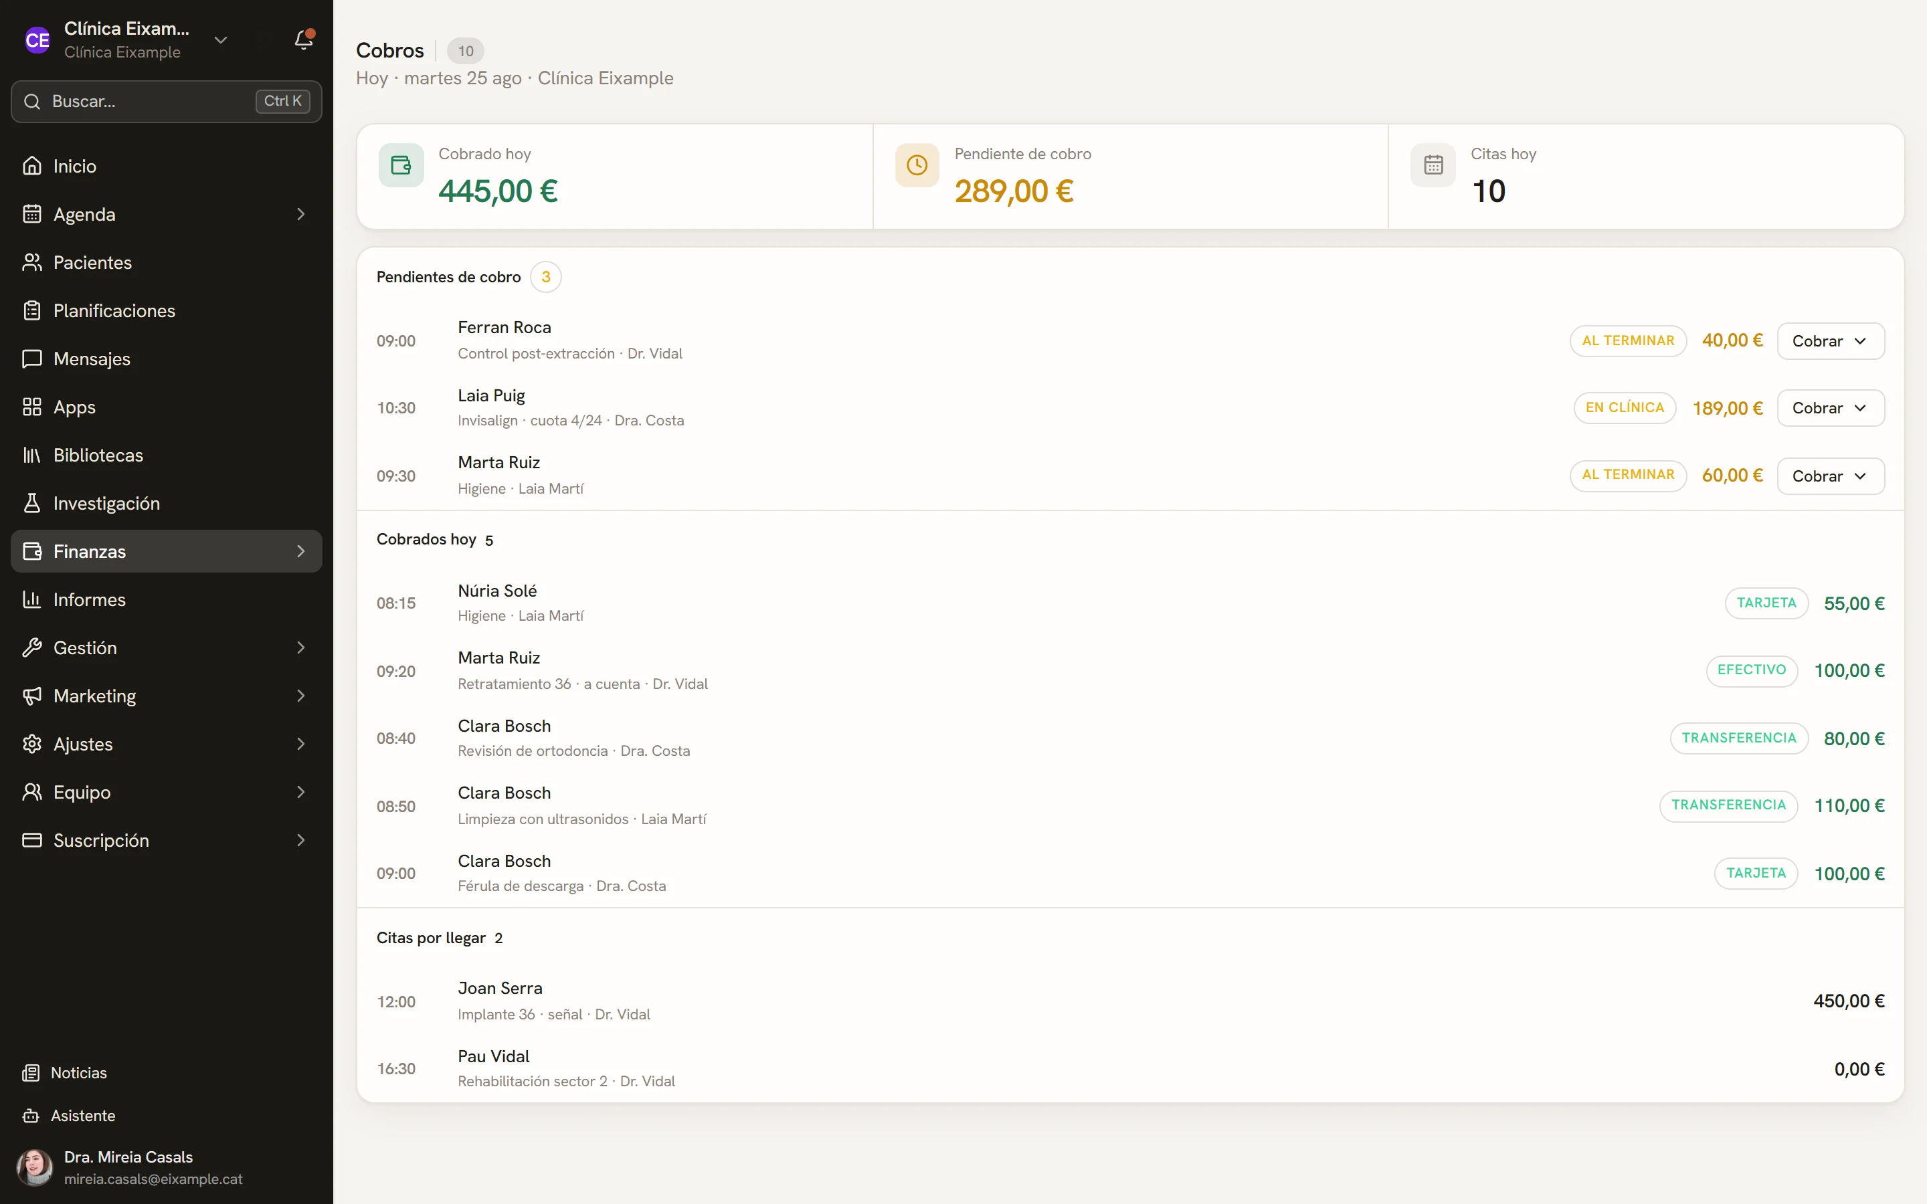Open Cobrar dropdown for Marta Ruiz Higiene
Image resolution: width=1927 pixels, height=1204 pixels.
1831,476
